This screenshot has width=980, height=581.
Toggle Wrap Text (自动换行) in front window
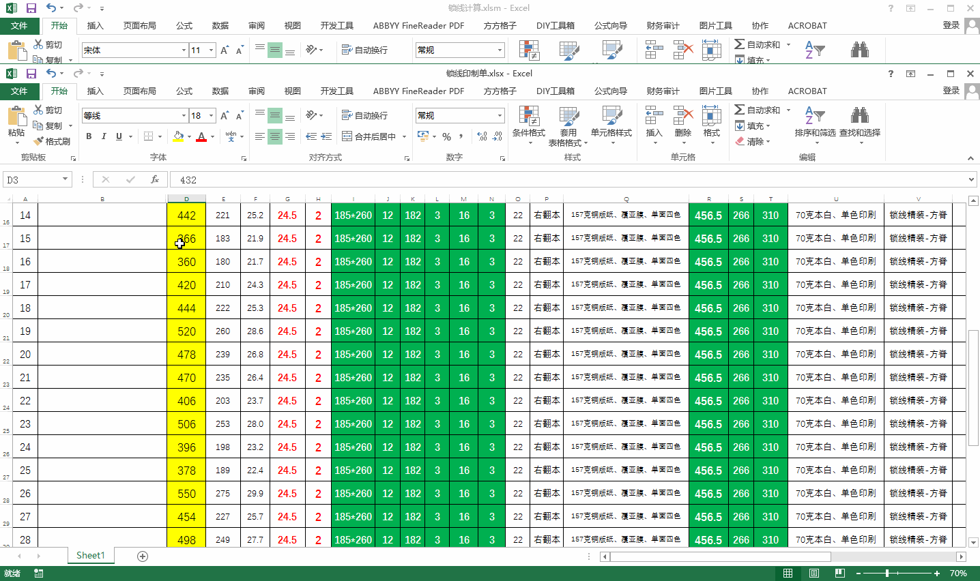tap(364, 115)
